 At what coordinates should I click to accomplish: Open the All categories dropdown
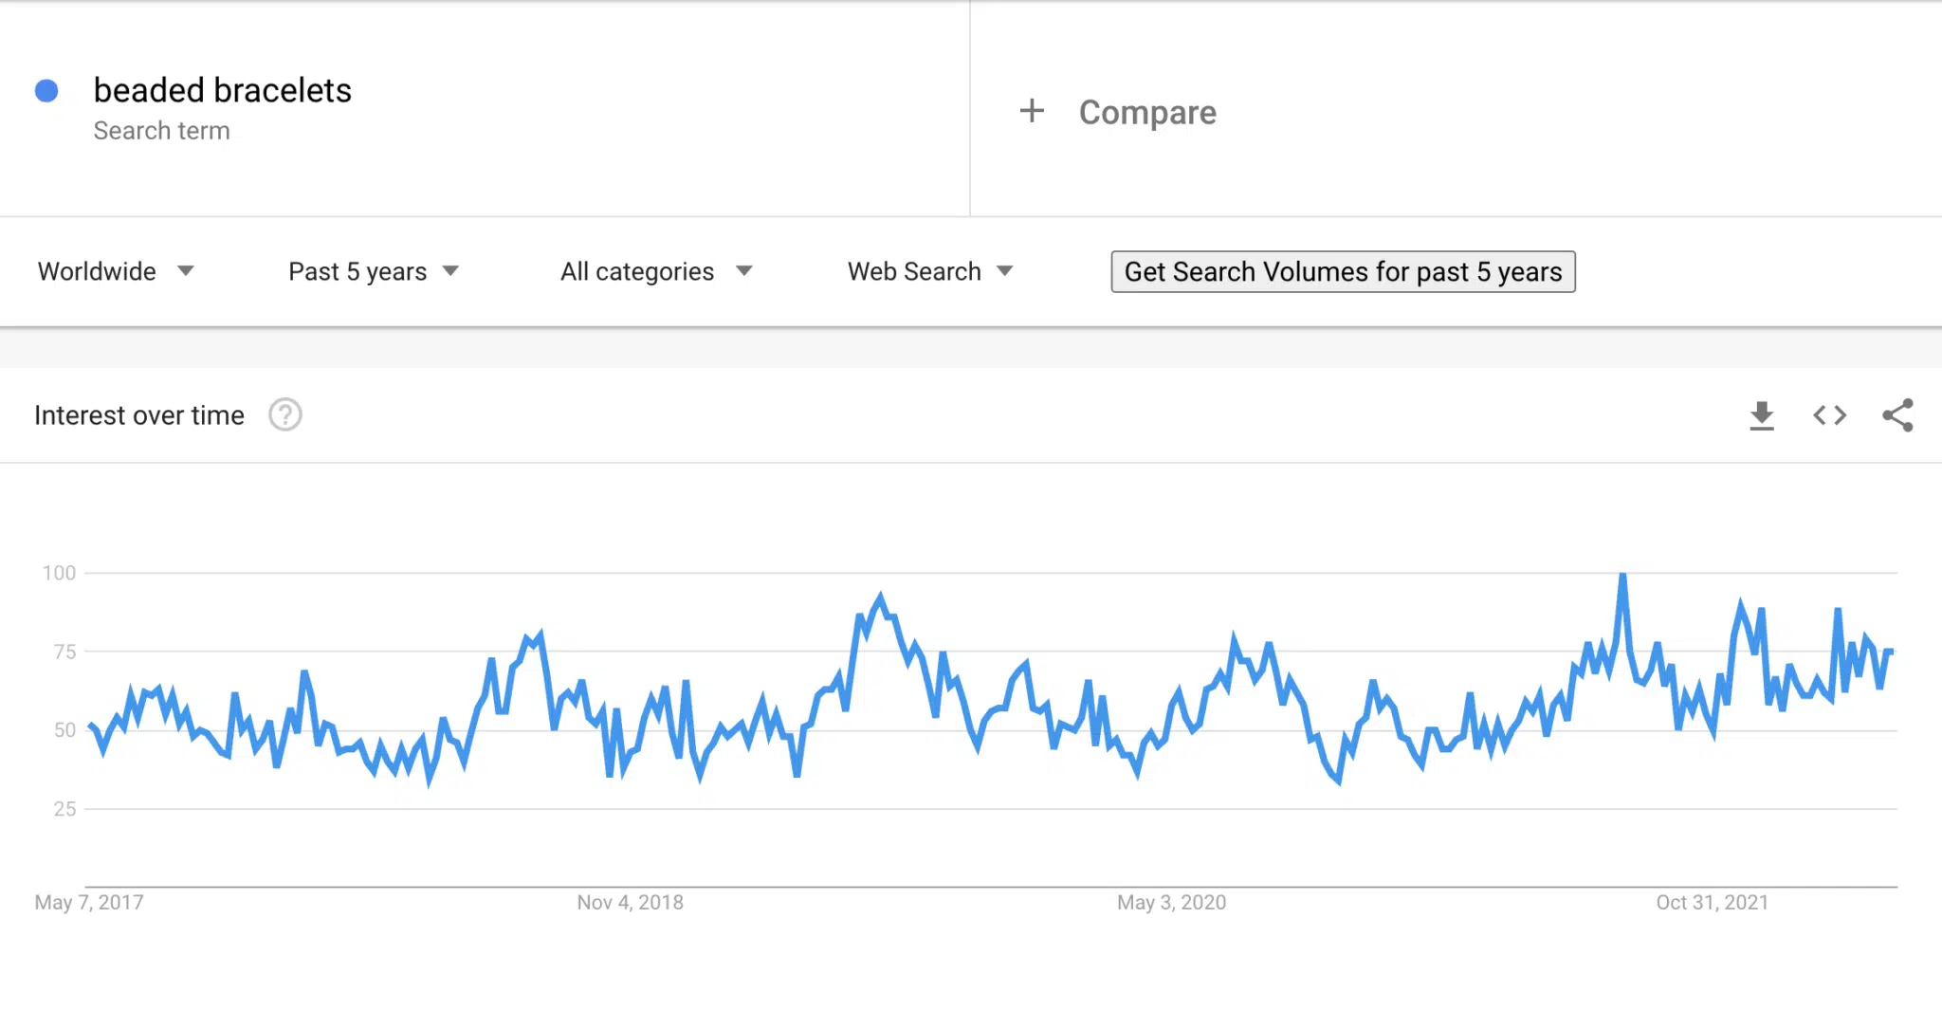pos(656,272)
